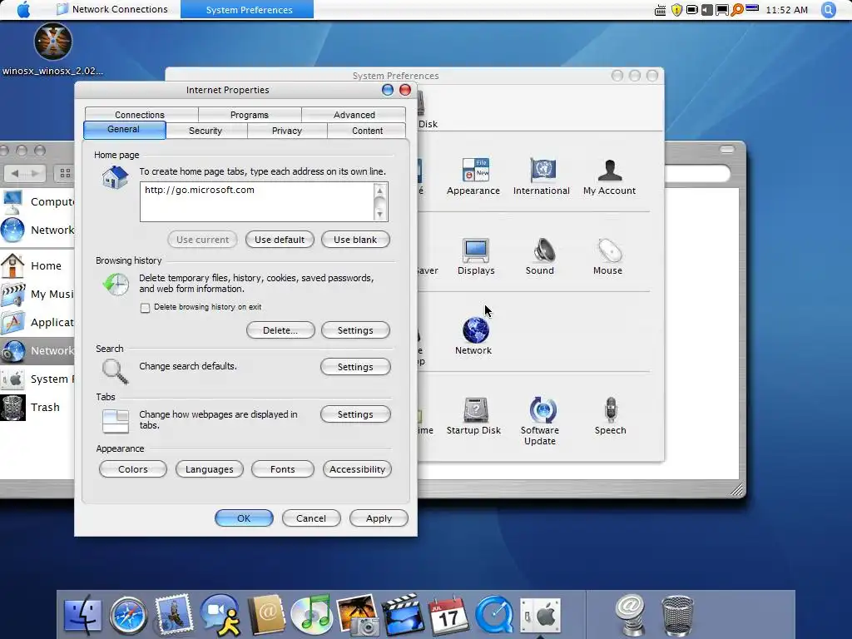Open Mouse preferences icon
Viewport: 852px width, 639px height.
click(x=608, y=256)
